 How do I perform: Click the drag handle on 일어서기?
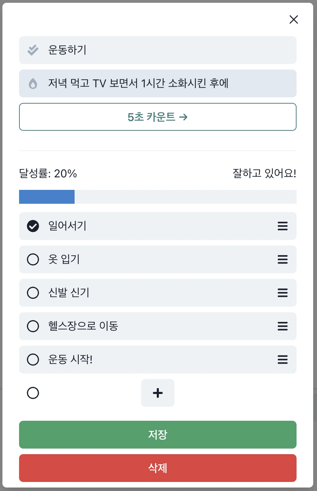click(x=283, y=226)
